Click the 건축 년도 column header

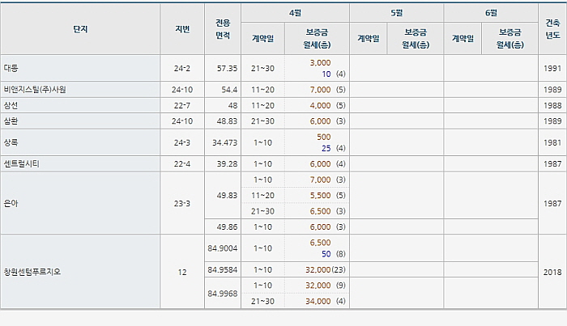552,29
